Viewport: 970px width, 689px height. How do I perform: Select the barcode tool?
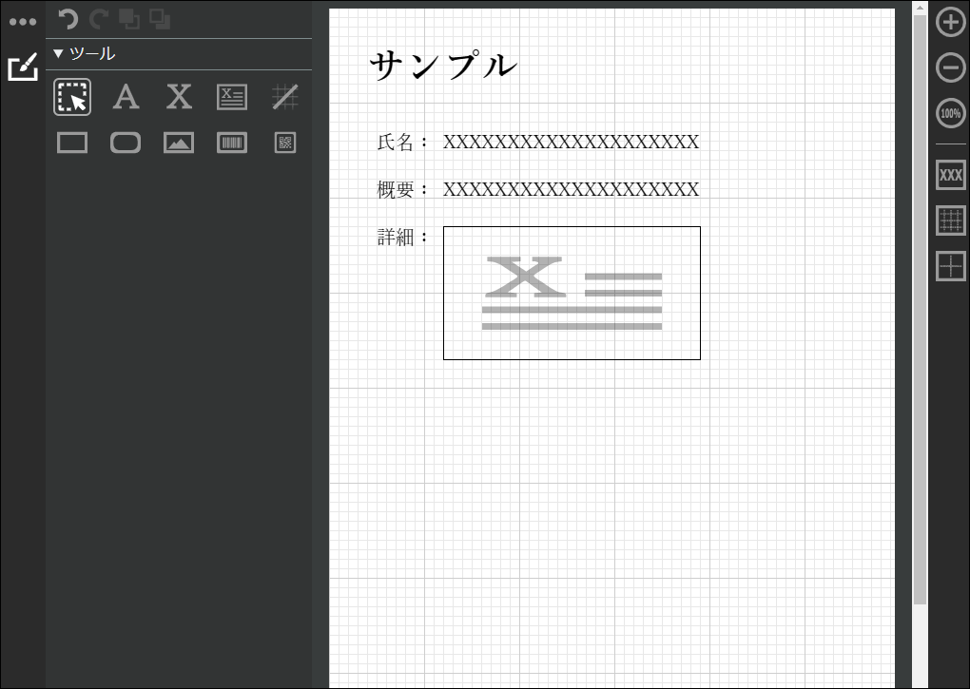tap(232, 143)
